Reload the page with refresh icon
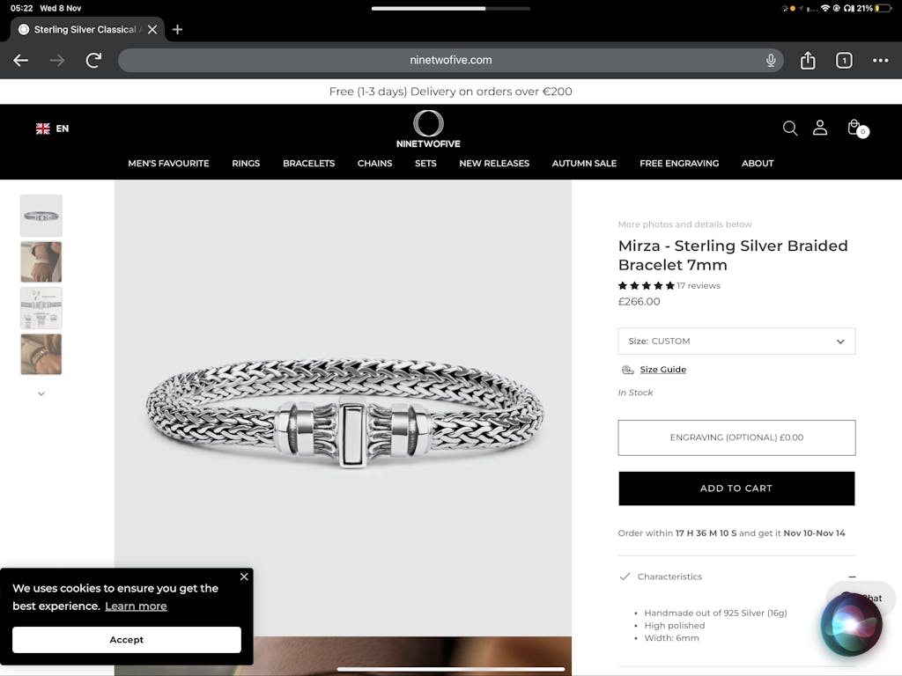Screen dimensions: 902x676 pos(93,60)
